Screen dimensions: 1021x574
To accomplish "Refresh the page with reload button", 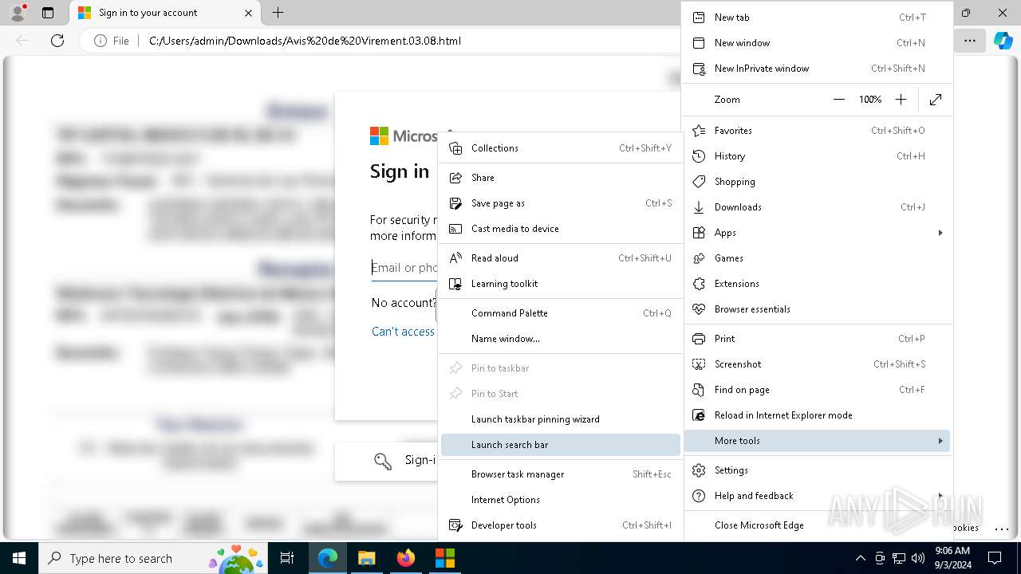I will click(57, 41).
